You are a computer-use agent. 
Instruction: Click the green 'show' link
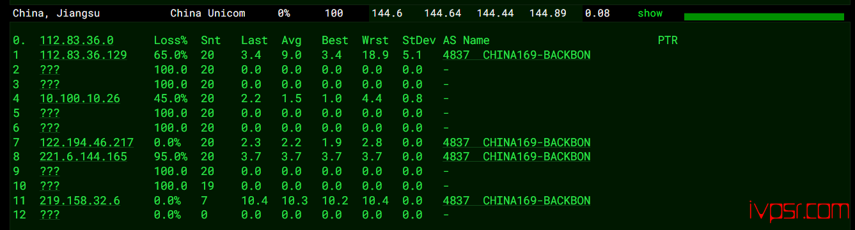(650, 13)
